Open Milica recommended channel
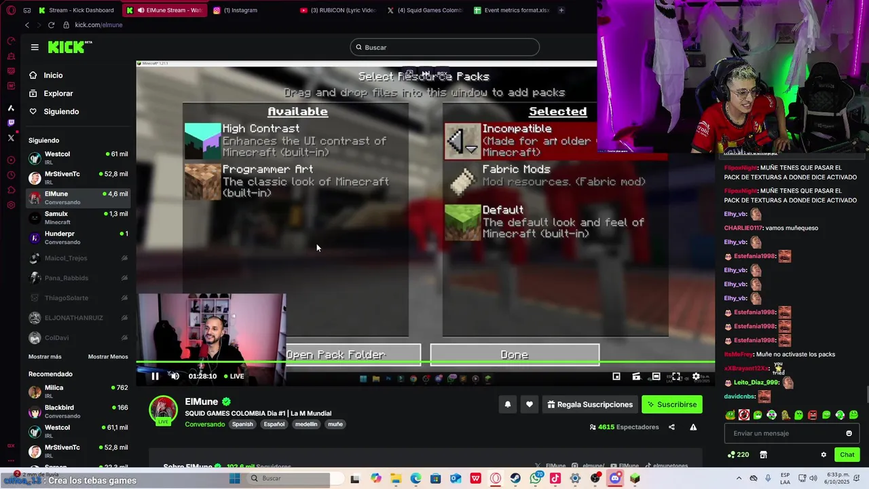Viewport: 869px width, 489px height. click(78, 391)
